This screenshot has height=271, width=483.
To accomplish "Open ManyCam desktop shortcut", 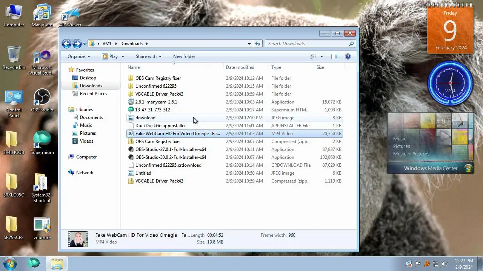I will point(42,16).
